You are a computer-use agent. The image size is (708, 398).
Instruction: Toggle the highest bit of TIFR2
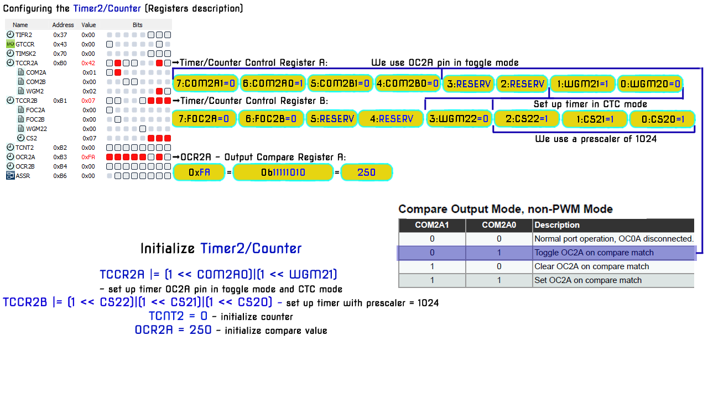tap(110, 35)
